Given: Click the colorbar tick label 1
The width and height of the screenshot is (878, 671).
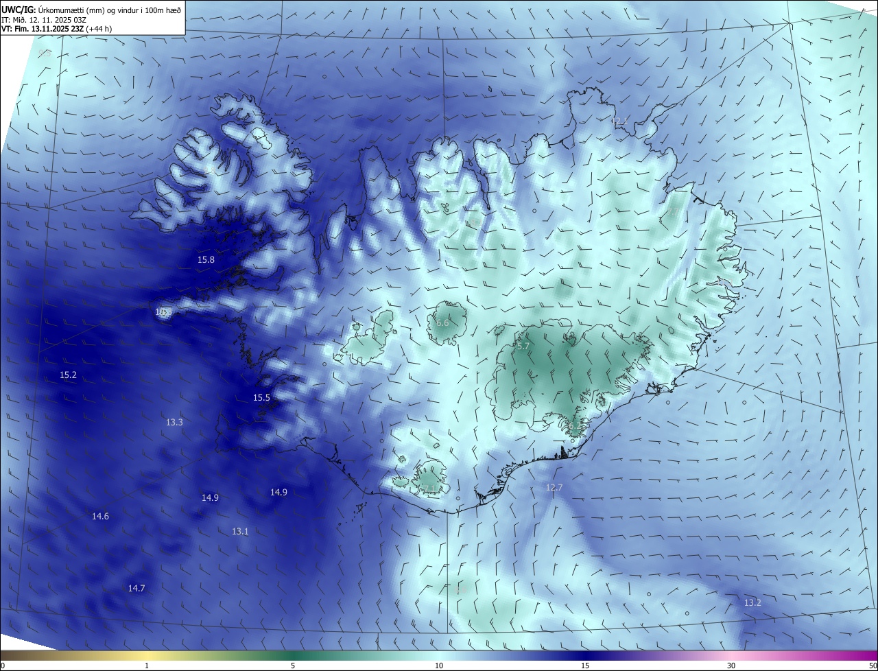Looking at the screenshot, I should pyautogui.click(x=147, y=666).
